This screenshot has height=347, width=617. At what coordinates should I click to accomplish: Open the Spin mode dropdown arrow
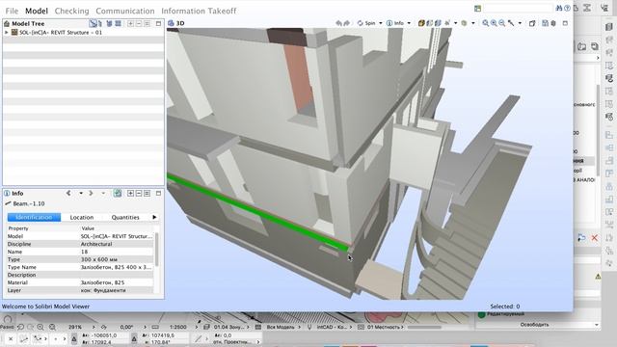coord(381,23)
